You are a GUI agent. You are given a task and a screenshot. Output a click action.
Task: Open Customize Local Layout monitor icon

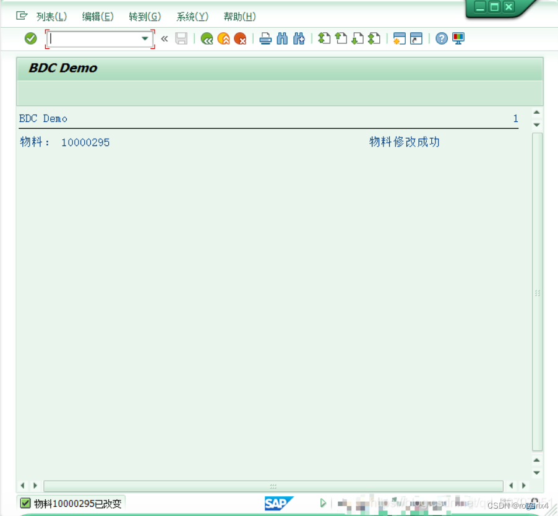point(458,38)
